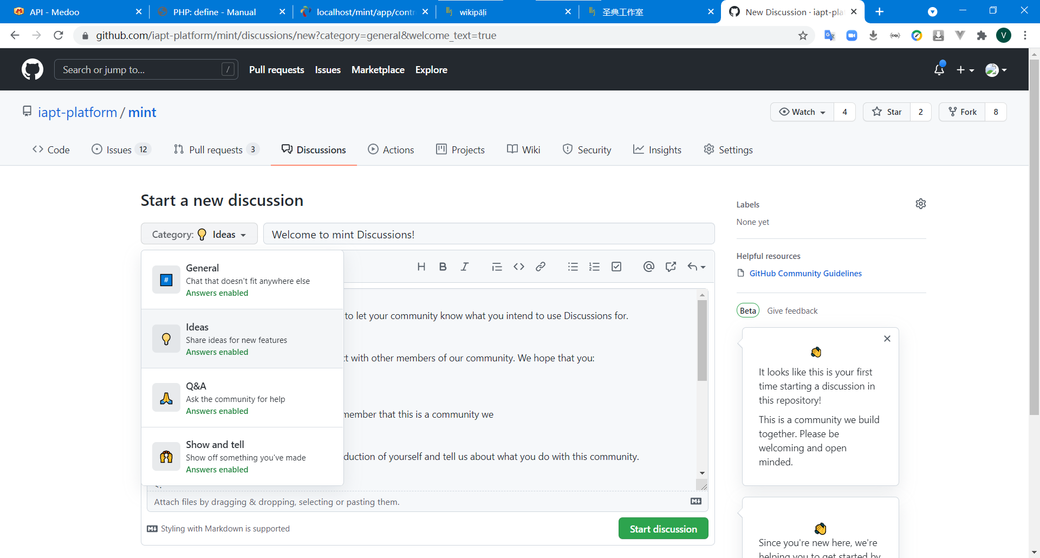Viewport: 1040px width, 558px height.
Task: Open the repository Settings tab
Action: (728, 150)
